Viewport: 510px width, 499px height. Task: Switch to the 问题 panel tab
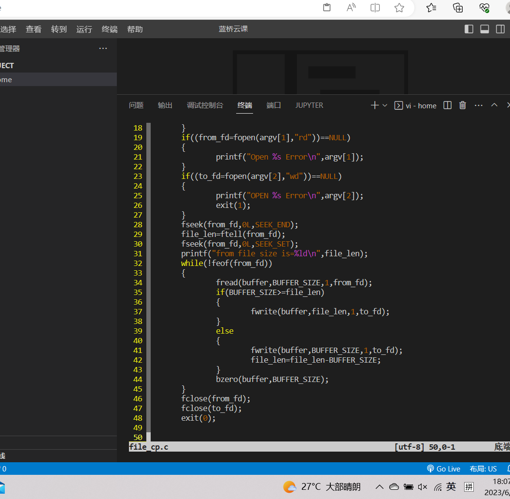136,105
